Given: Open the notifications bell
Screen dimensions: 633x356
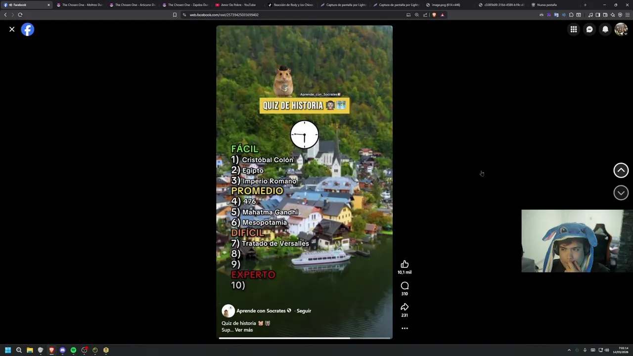Looking at the screenshot, I should [x=605, y=29].
